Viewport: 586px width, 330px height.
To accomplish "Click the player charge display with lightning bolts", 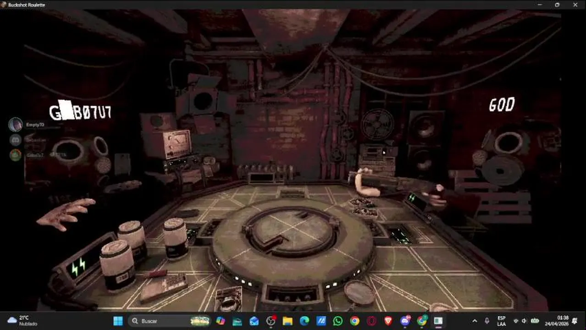I will 78,266.
